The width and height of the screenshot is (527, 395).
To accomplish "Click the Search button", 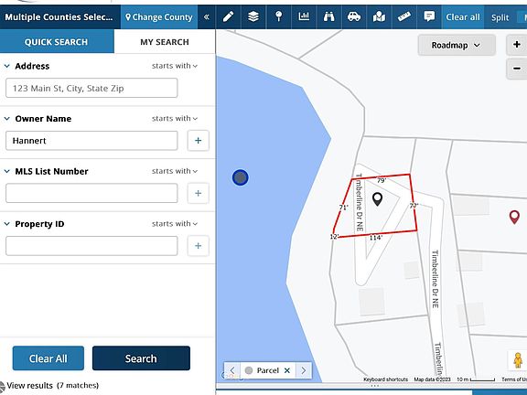I will click(x=141, y=358).
